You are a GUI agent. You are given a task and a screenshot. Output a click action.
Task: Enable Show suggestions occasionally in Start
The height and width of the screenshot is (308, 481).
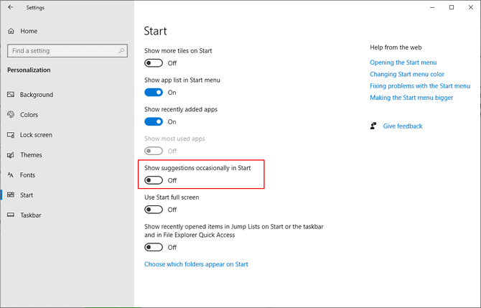point(154,180)
